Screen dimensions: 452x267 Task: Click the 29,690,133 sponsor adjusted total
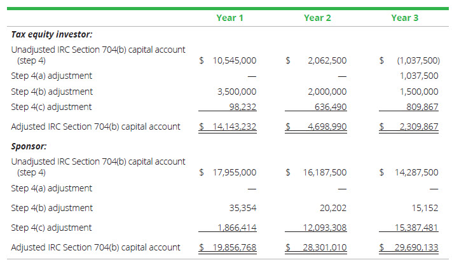(x=416, y=247)
